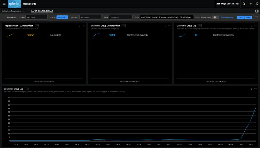Click bell icon on Topic Partition chart
This screenshot has width=260, height=148.
[x=79, y=26]
